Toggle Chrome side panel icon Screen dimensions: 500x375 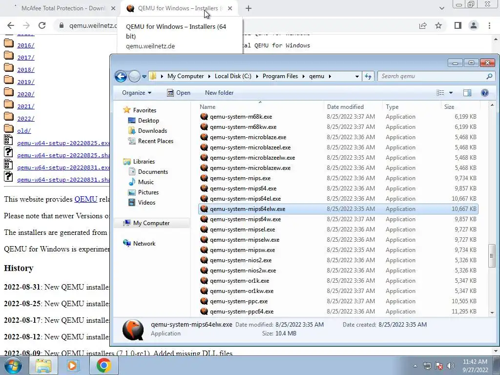point(458,25)
